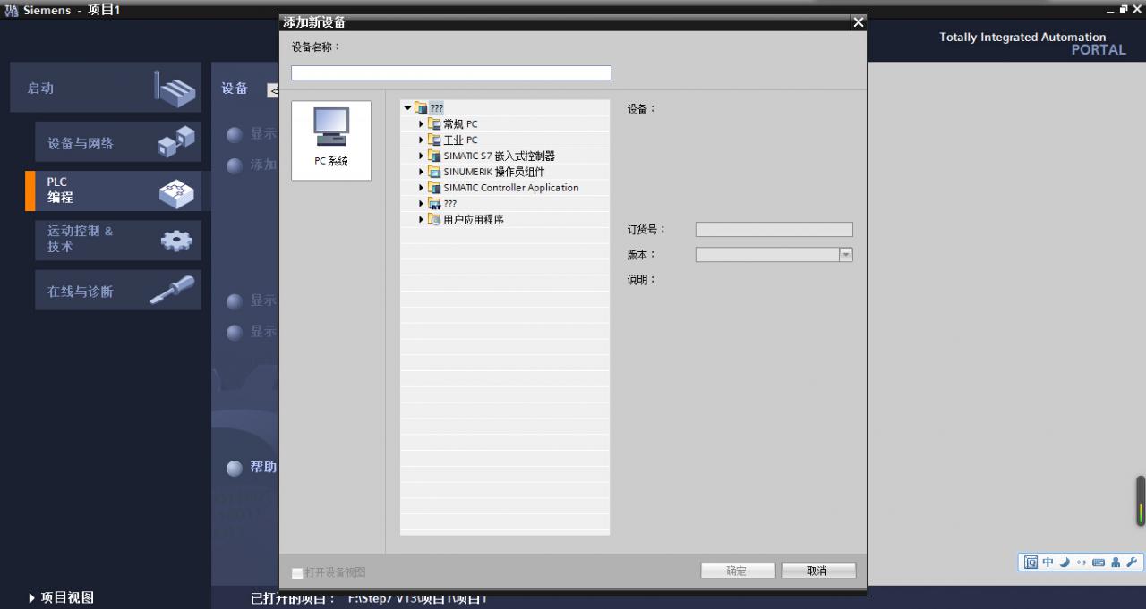Open the 启动 portal section
This screenshot has height=609, width=1146.
point(106,88)
